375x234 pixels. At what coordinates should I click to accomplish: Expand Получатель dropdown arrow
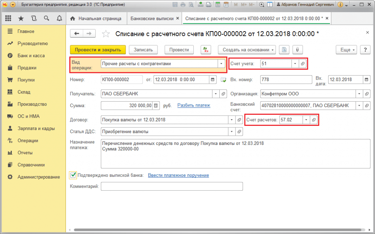(x=216, y=94)
